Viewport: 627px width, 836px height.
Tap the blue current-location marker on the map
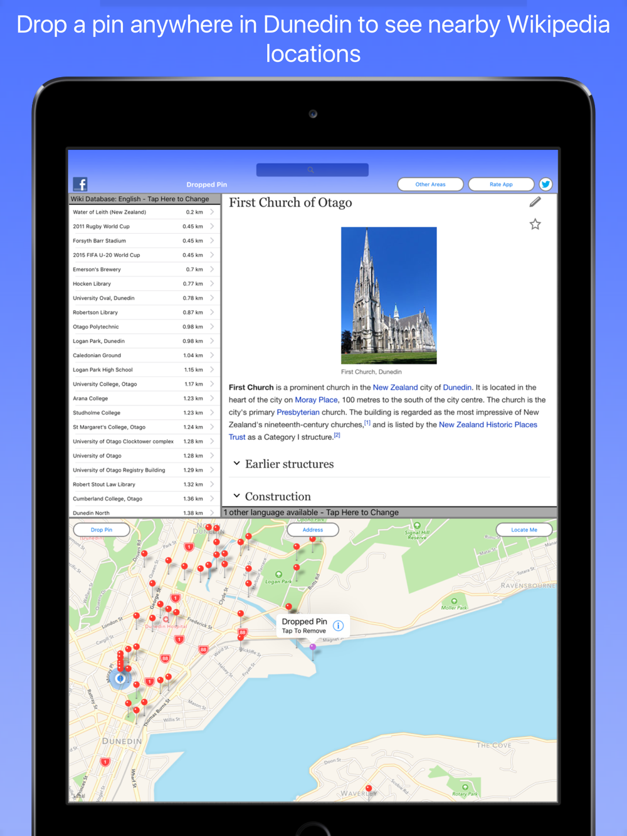[120, 679]
